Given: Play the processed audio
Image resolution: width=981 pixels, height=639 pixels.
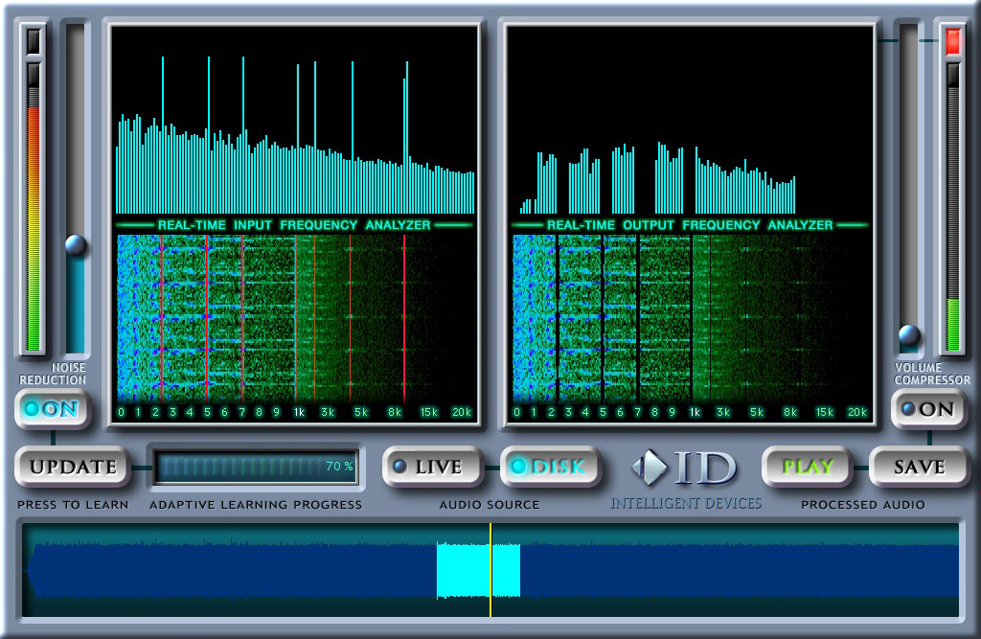Looking at the screenshot, I should [807, 467].
